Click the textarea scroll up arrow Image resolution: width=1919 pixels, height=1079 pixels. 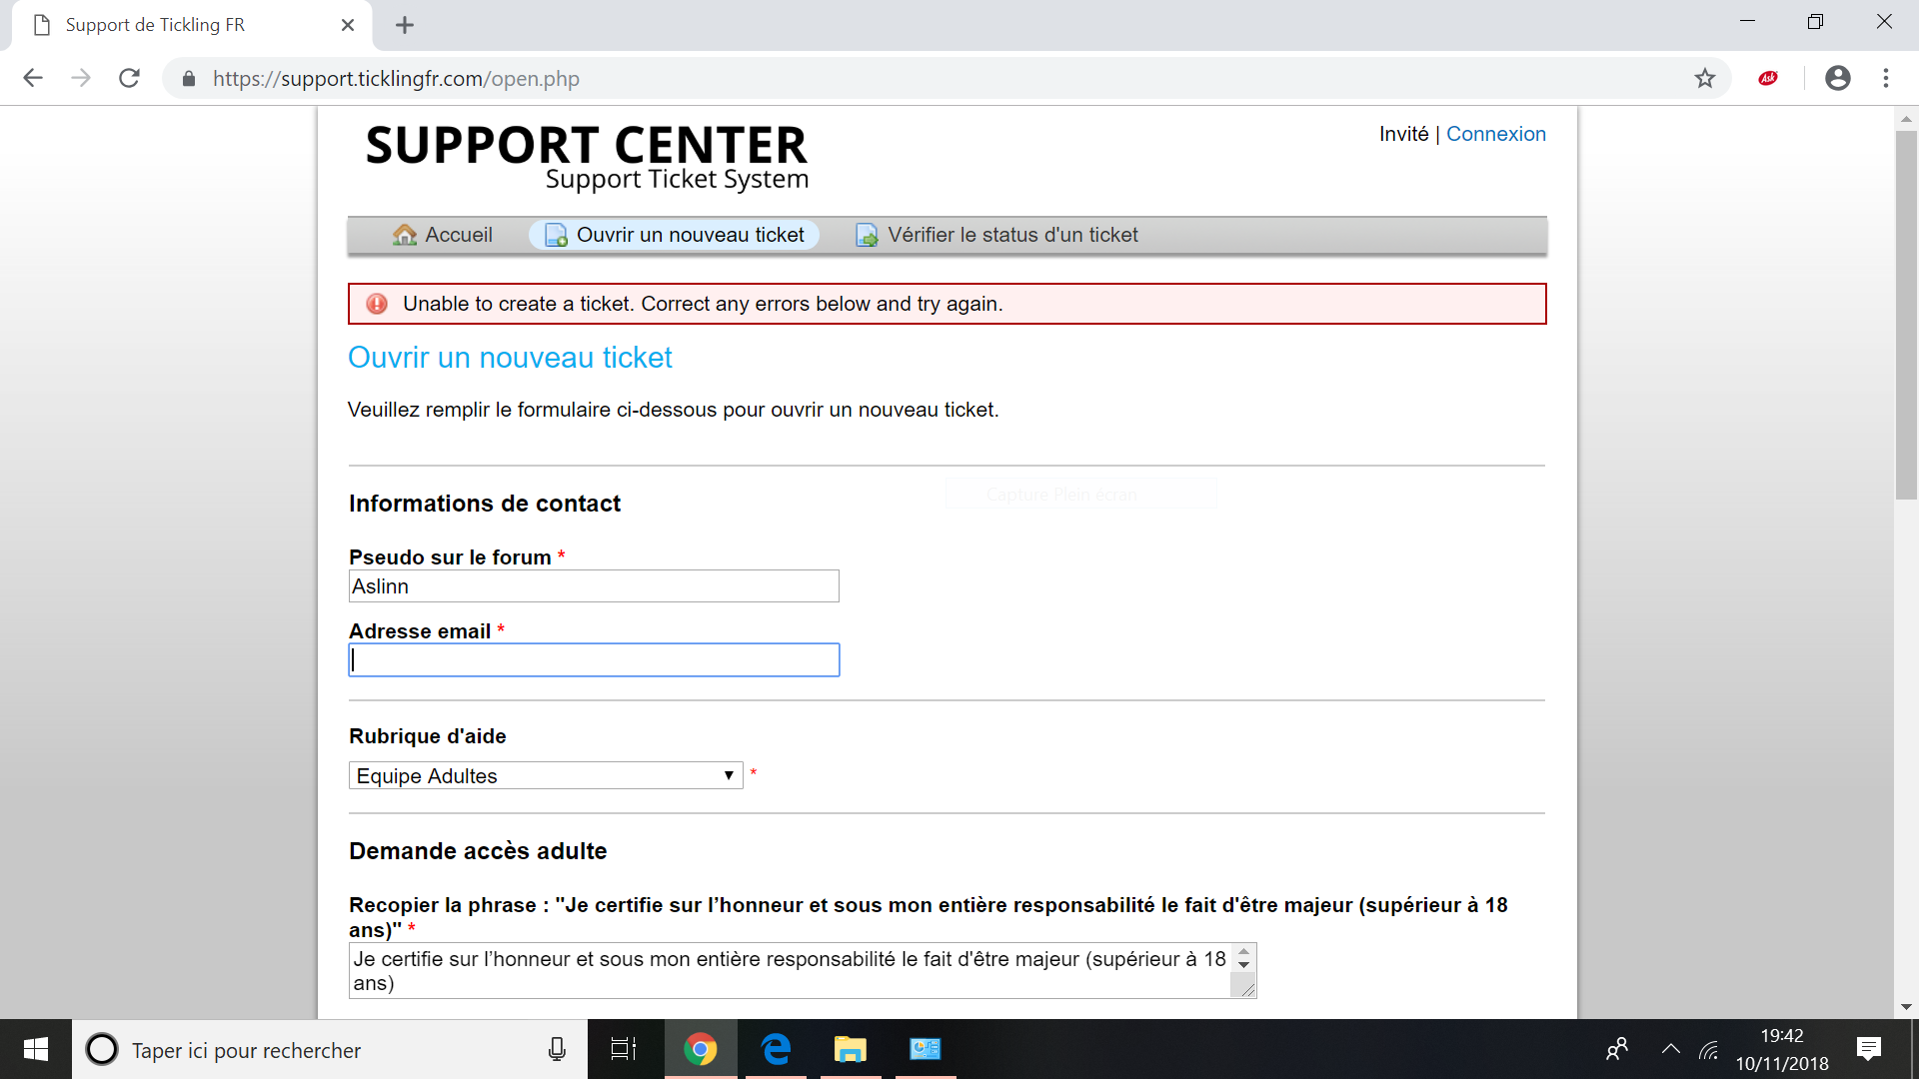point(1243,952)
